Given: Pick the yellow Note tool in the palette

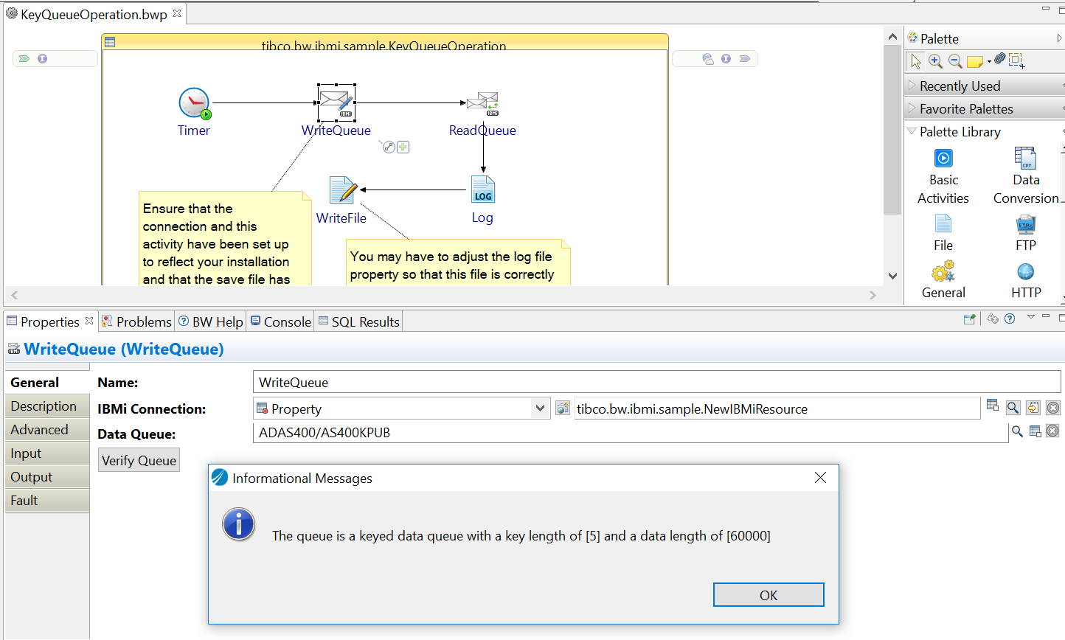Looking at the screenshot, I should pos(974,61).
